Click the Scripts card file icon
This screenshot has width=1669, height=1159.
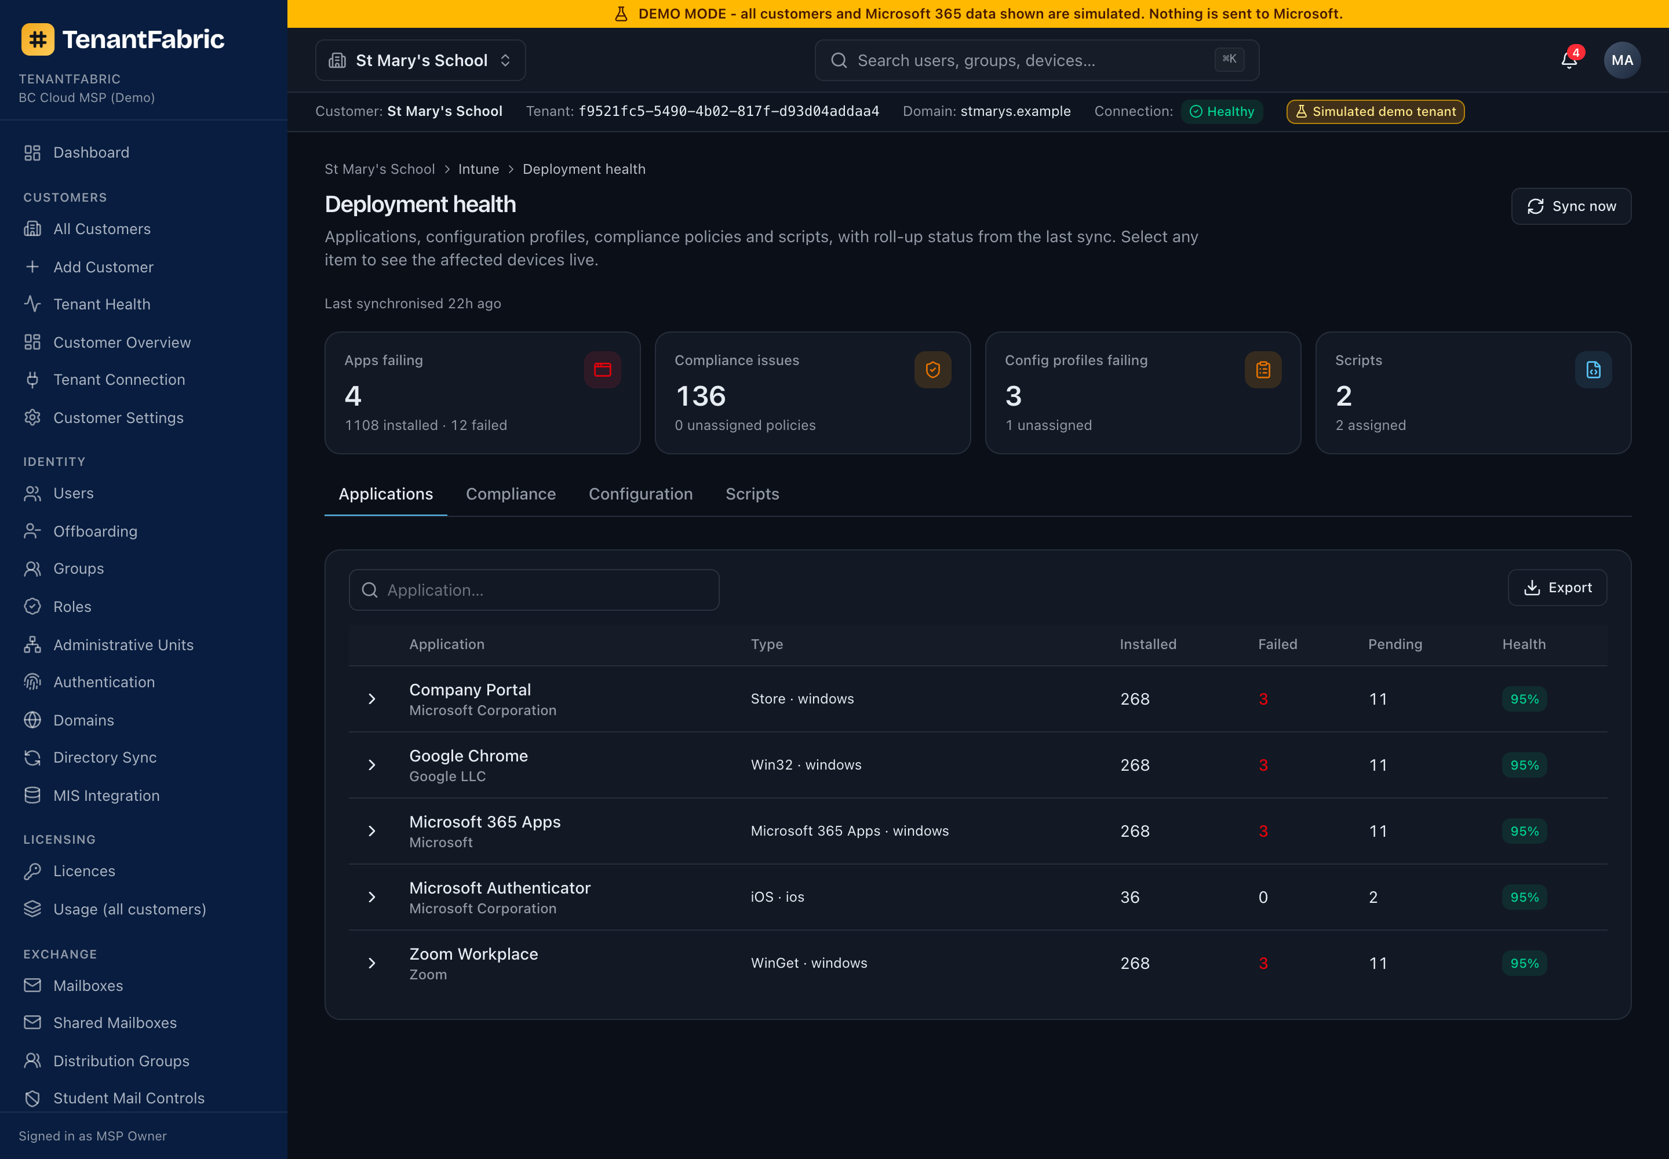pos(1594,370)
